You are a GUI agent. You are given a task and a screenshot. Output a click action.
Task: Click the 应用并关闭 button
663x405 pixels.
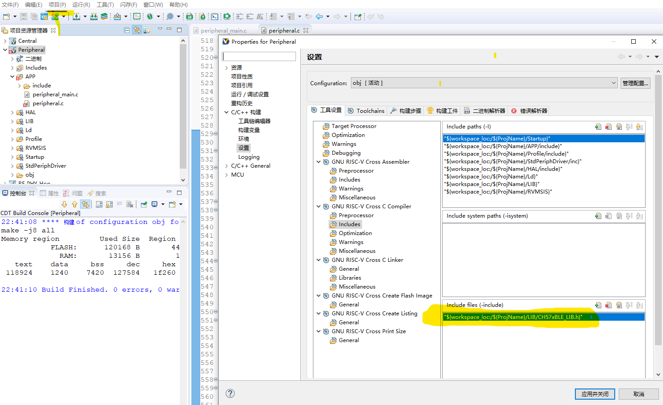click(595, 394)
